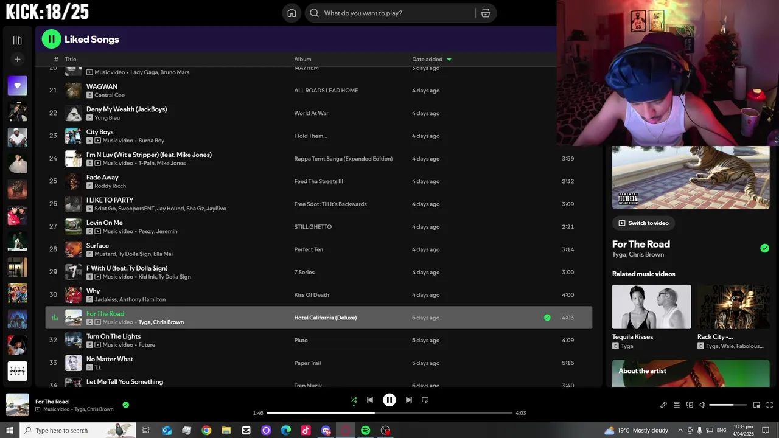This screenshot has width=779, height=438.
Task: Select song 'Deny My Wealth (JackBoys)'
Action: pos(318,113)
